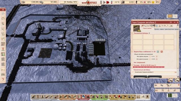The image size is (181, 101).
Task: Click the depot building thumbnail with warning
Action: (x=137, y=28)
